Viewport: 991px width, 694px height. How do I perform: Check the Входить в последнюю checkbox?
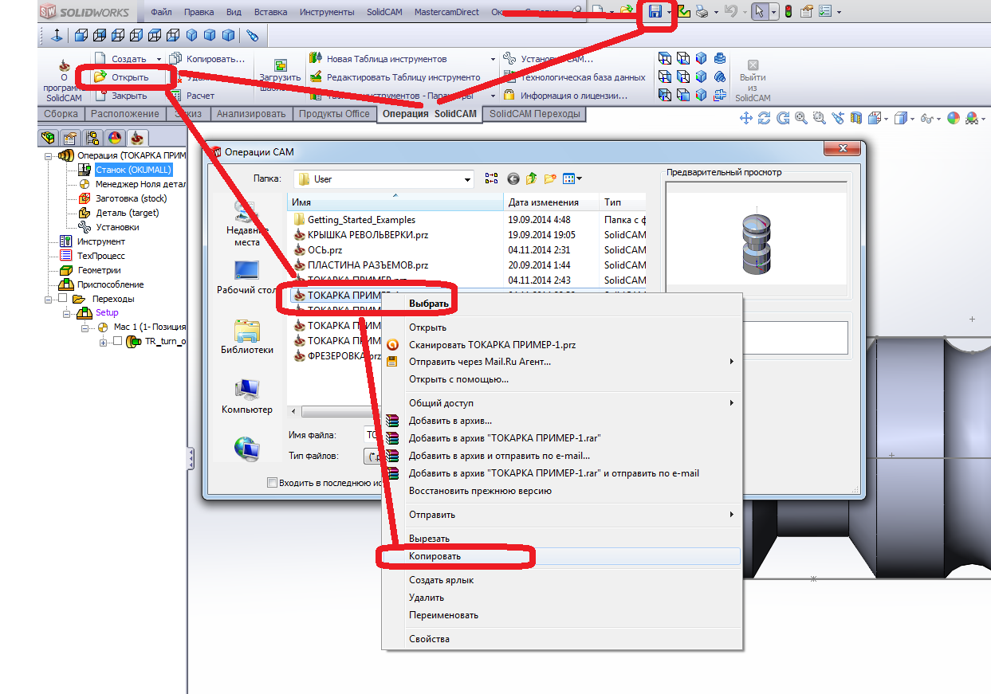pos(273,482)
